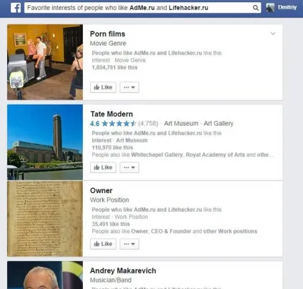Click the search magnifier icon
Image resolution: width=303 pixels, height=289 pixels.
(x=256, y=8)
